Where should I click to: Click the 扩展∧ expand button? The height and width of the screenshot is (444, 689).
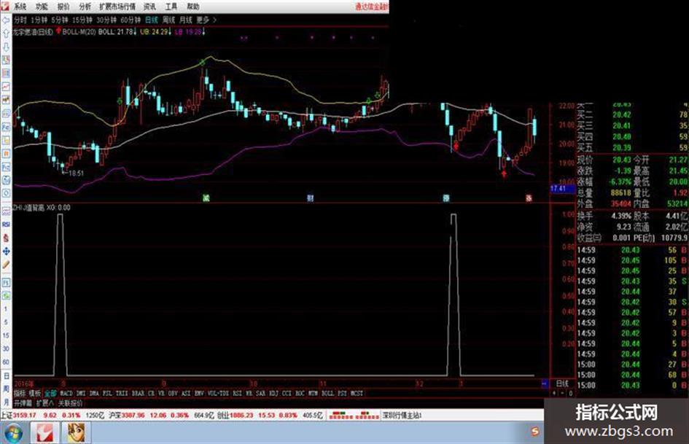pos(44,403)
